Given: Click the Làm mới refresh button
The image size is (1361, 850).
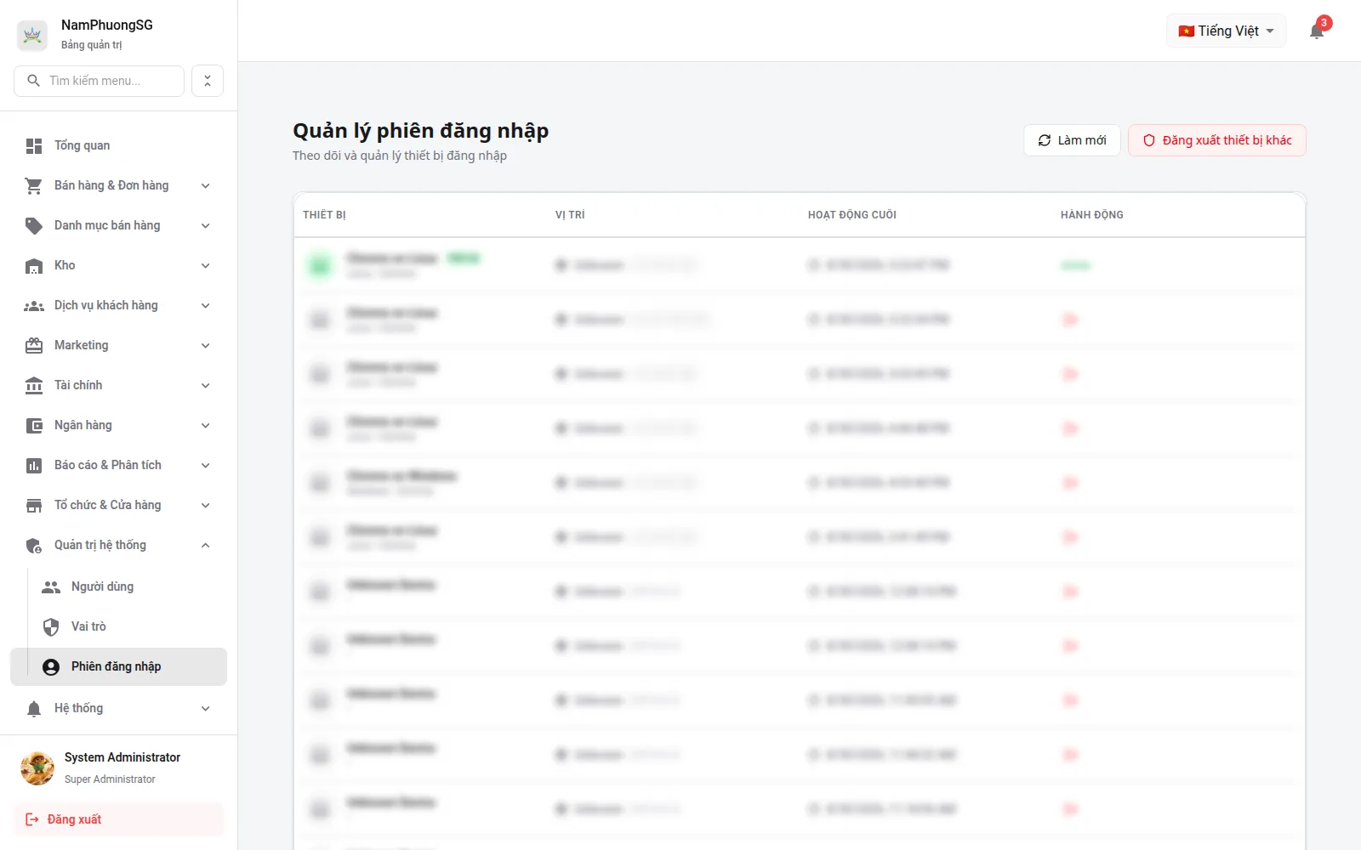Looking at the screenshot, I should [x=1072, y=140].
